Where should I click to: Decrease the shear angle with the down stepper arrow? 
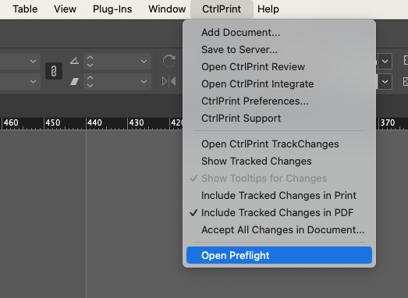coord(90,85)
